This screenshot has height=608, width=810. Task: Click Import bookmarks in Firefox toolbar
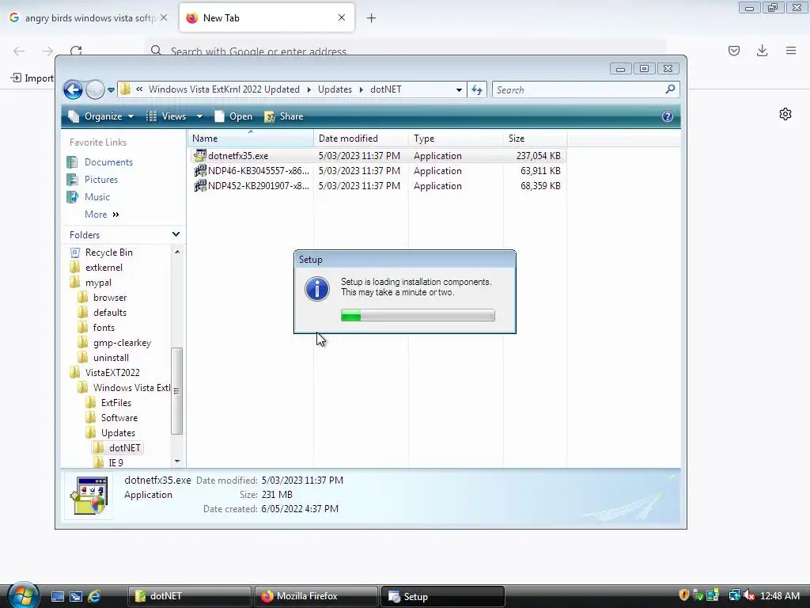32,78
